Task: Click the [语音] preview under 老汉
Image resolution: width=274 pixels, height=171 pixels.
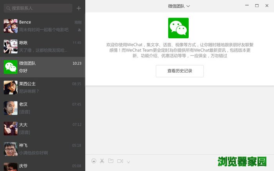Action: click(x=24, y=112)
